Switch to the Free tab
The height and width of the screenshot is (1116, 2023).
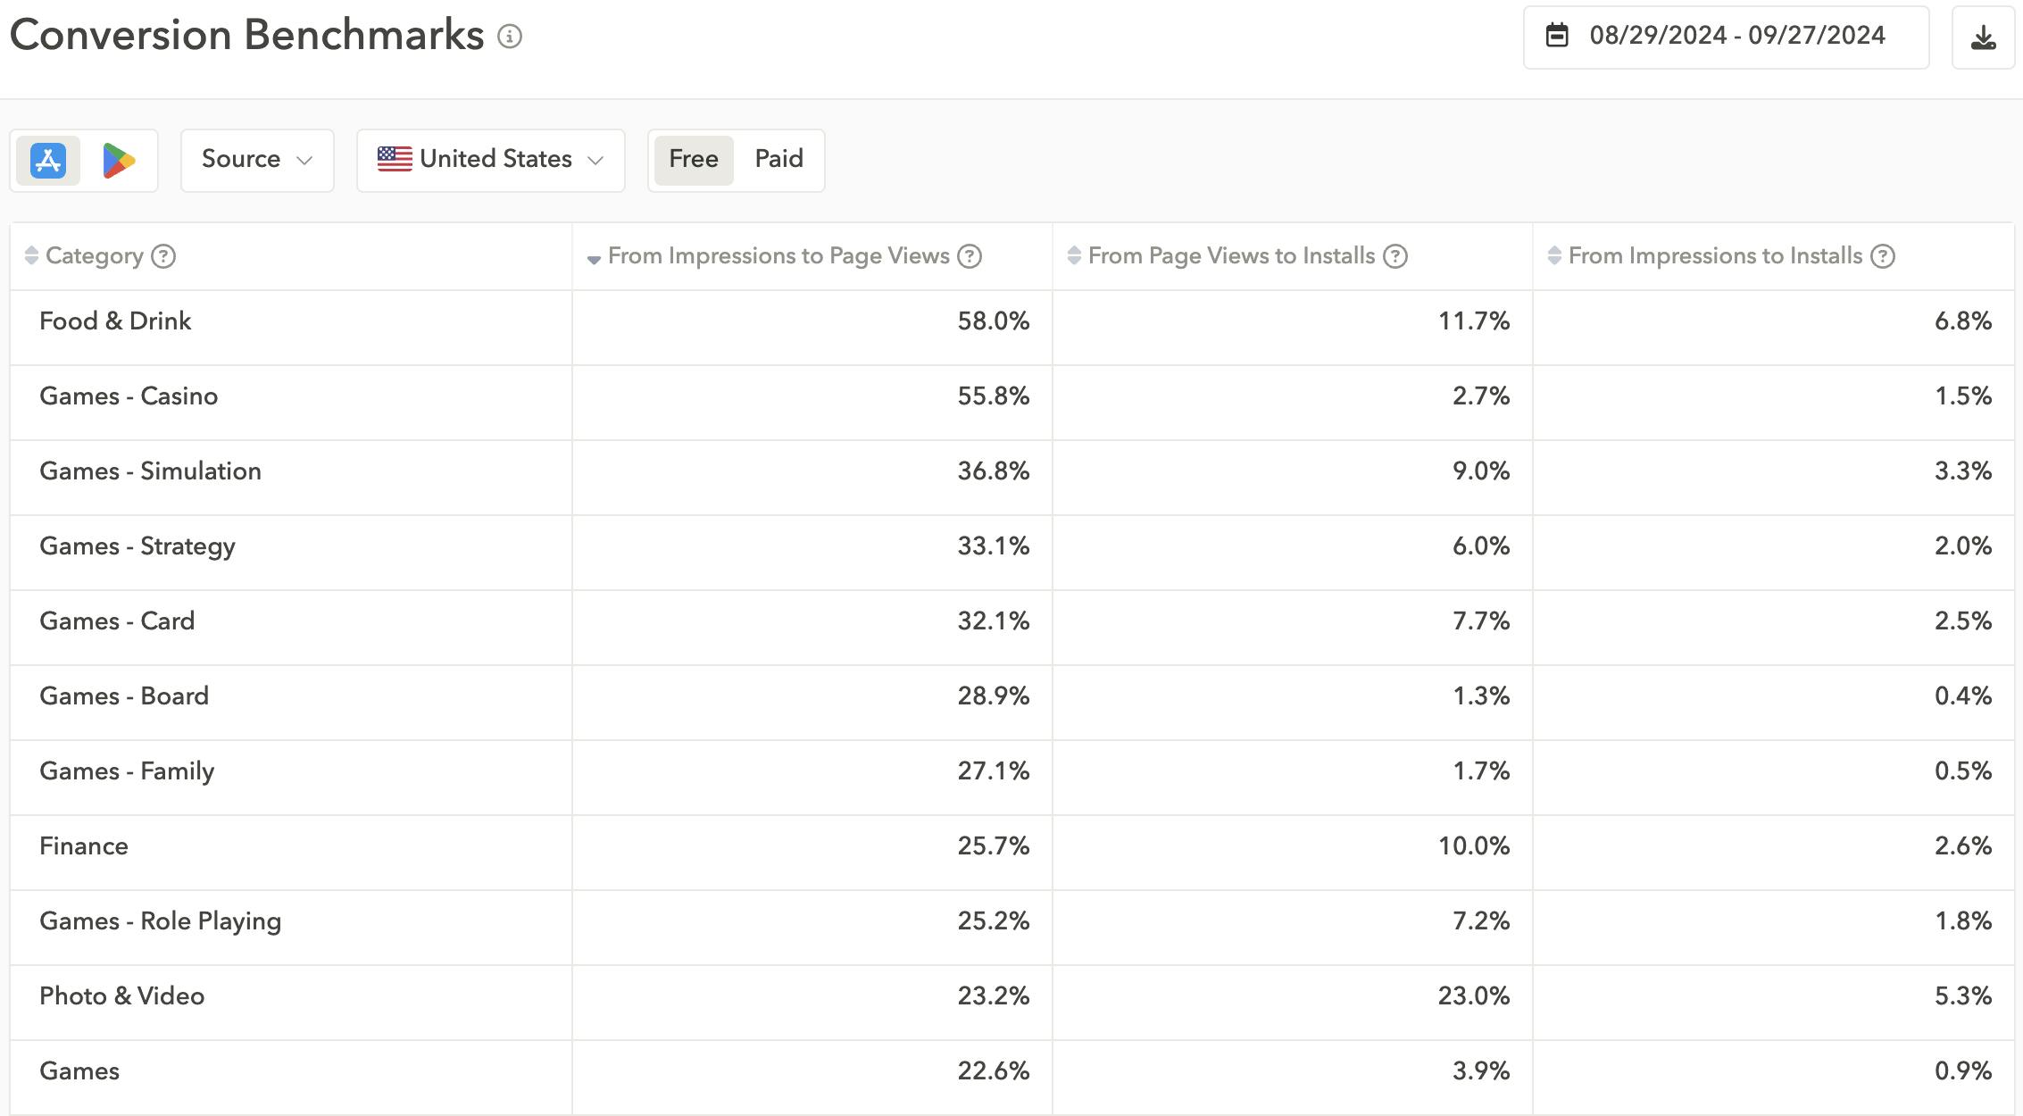693,159
